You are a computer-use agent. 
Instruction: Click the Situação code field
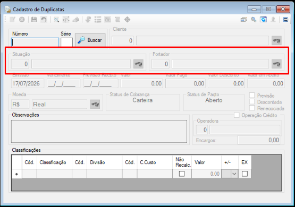tap(20, 64)
